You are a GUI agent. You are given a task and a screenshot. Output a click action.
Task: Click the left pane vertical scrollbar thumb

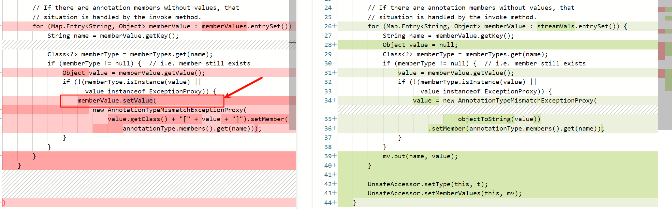pyautogui.click(x=292, y=65)
